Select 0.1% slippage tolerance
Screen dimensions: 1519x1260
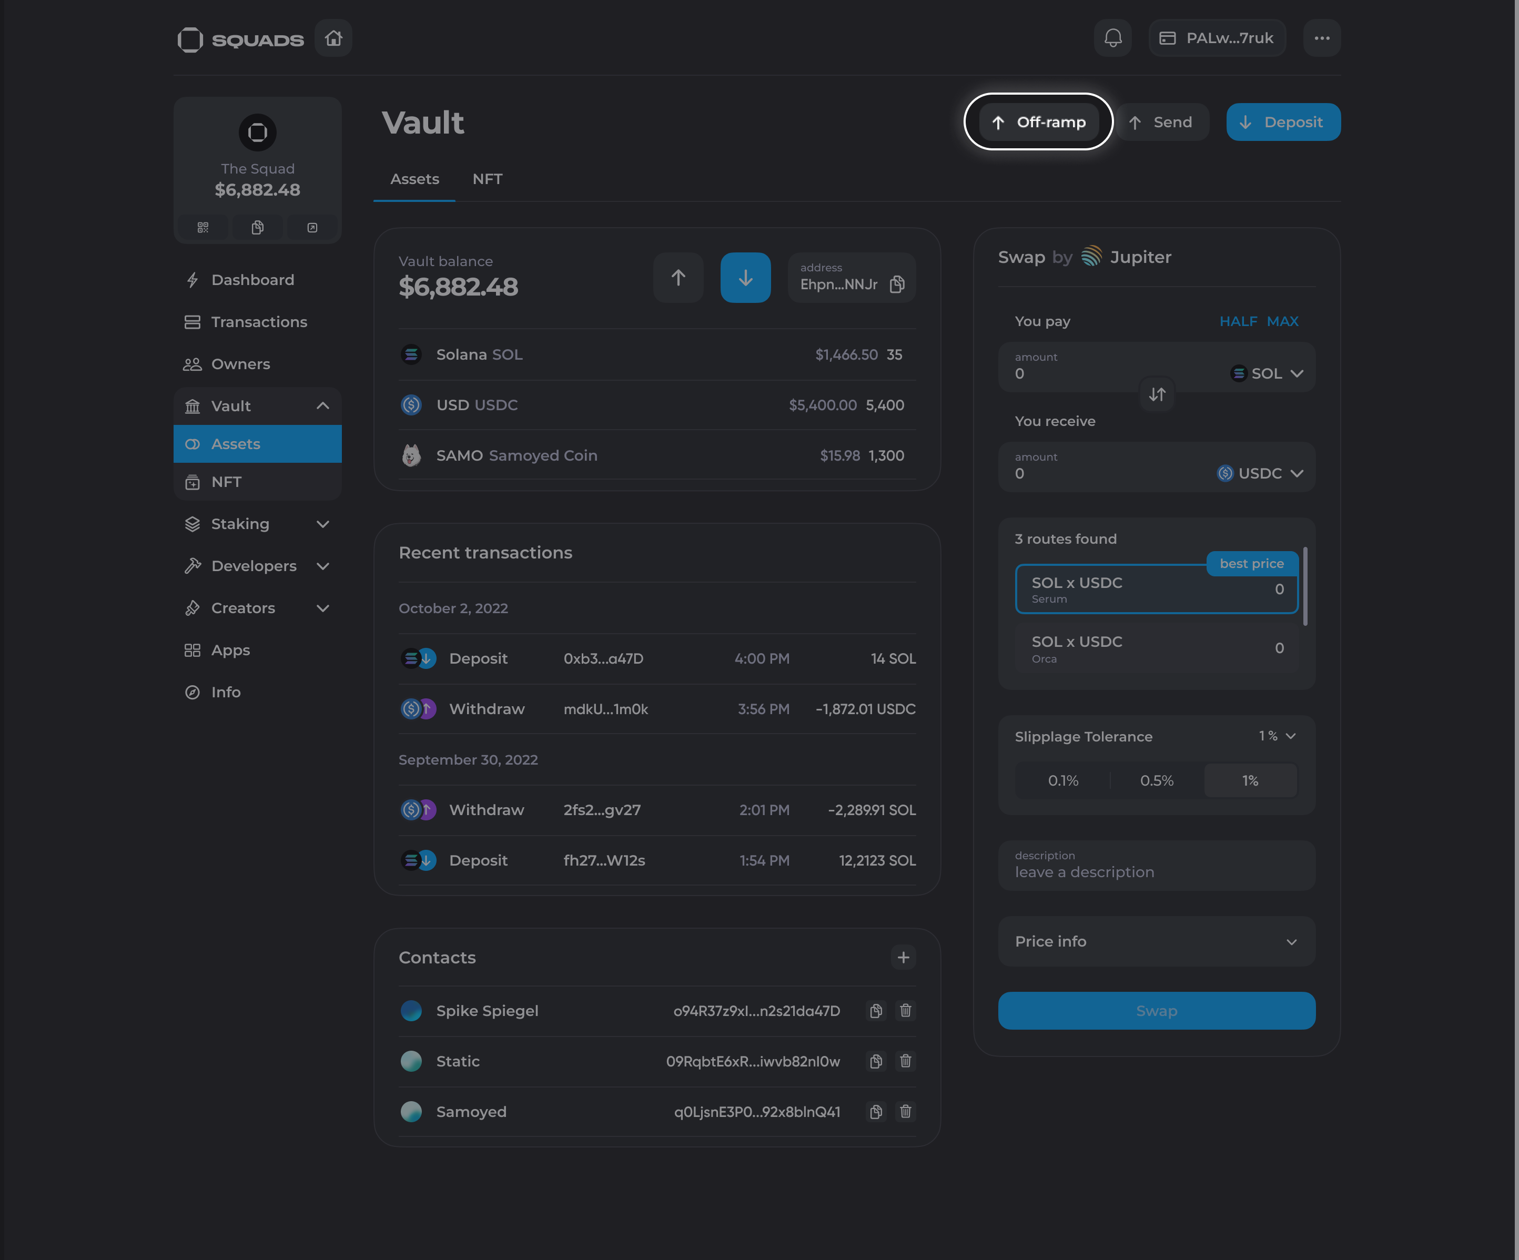coord(1062,780)
